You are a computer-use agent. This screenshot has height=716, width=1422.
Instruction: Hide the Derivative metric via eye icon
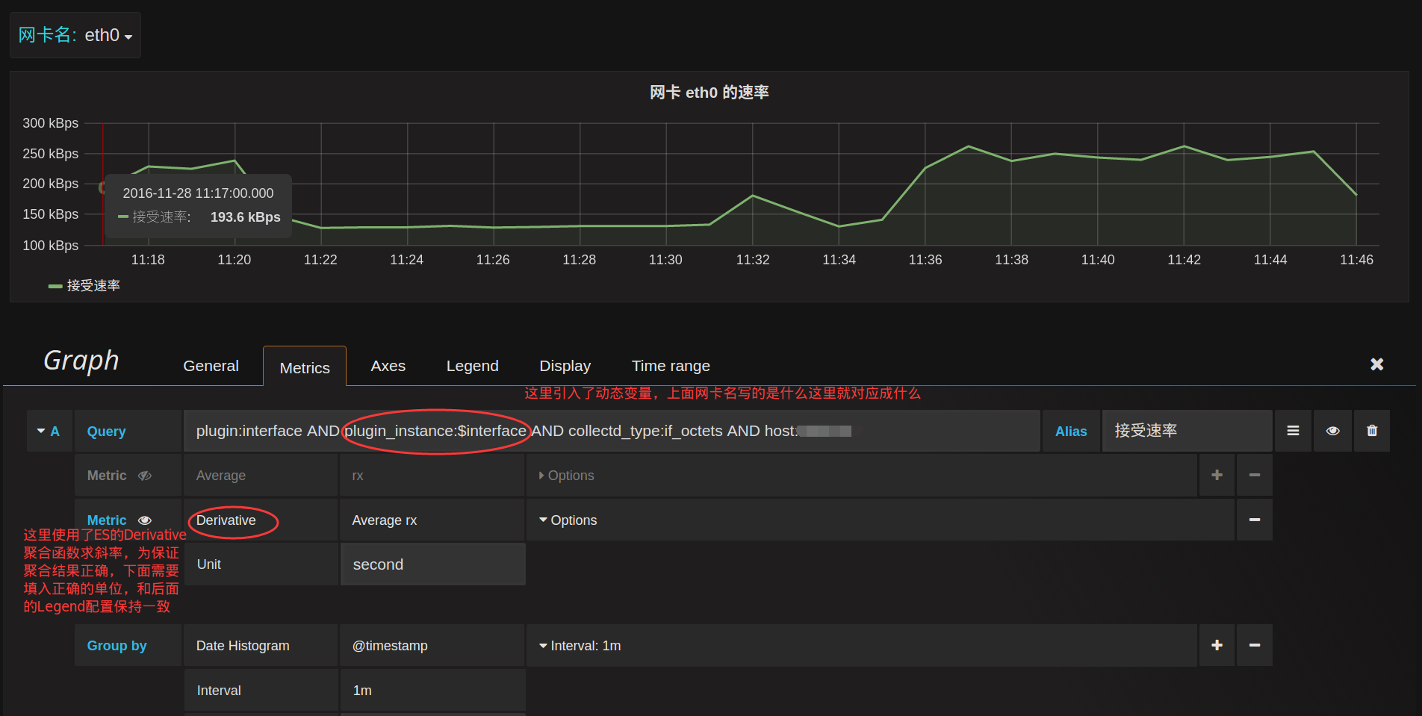(145, 520)
